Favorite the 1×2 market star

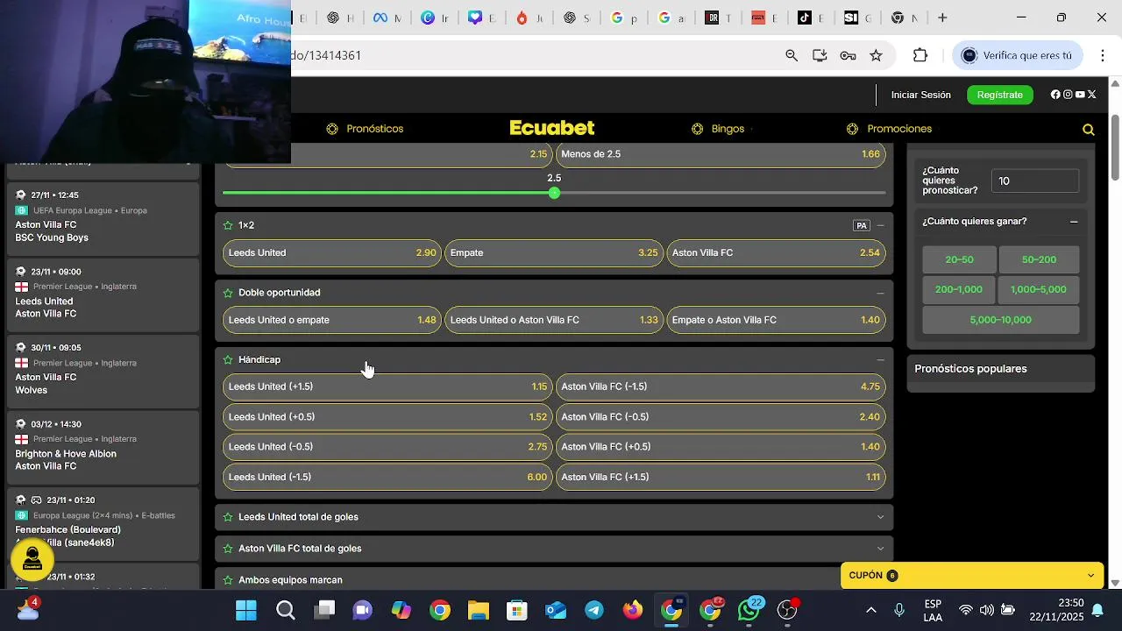(x=228, y=225)
